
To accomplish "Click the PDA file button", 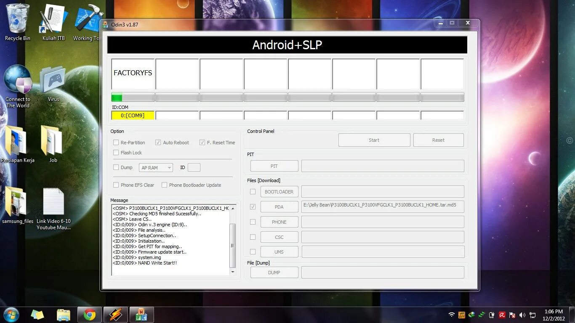I will point(279,207).
